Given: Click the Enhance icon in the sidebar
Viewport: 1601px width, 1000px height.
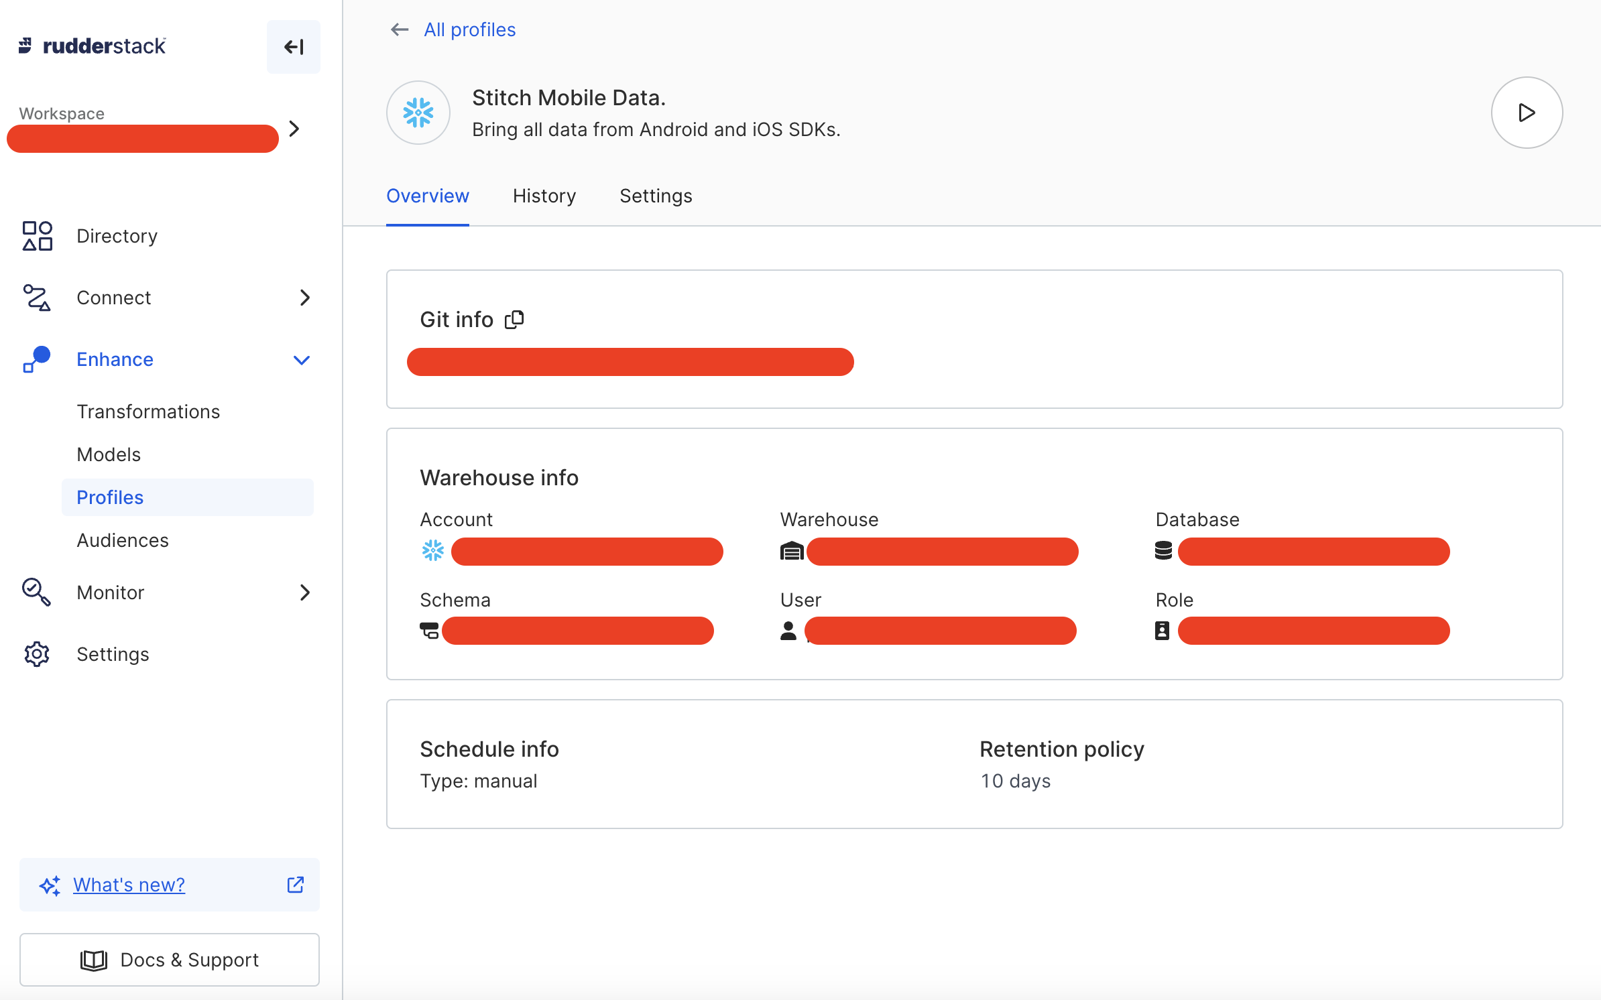Looking at the screenshot, I should (x=36, y=359).
